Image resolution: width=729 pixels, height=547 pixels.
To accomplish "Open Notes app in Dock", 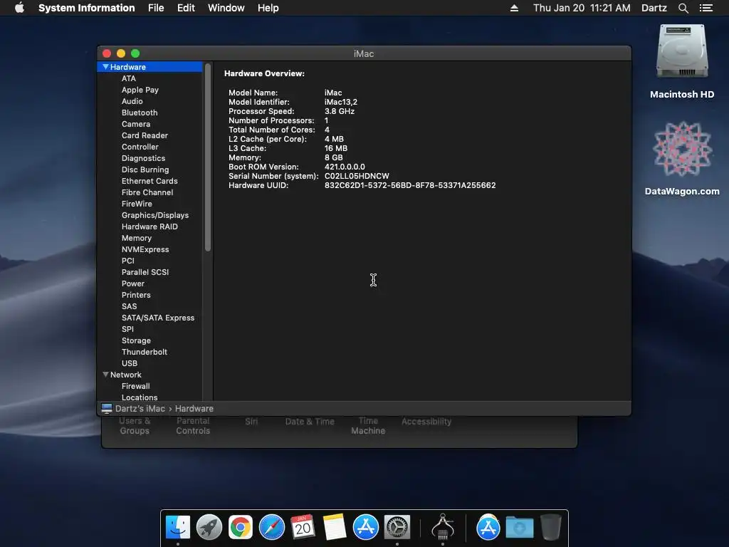I will (x=335, y=527).
